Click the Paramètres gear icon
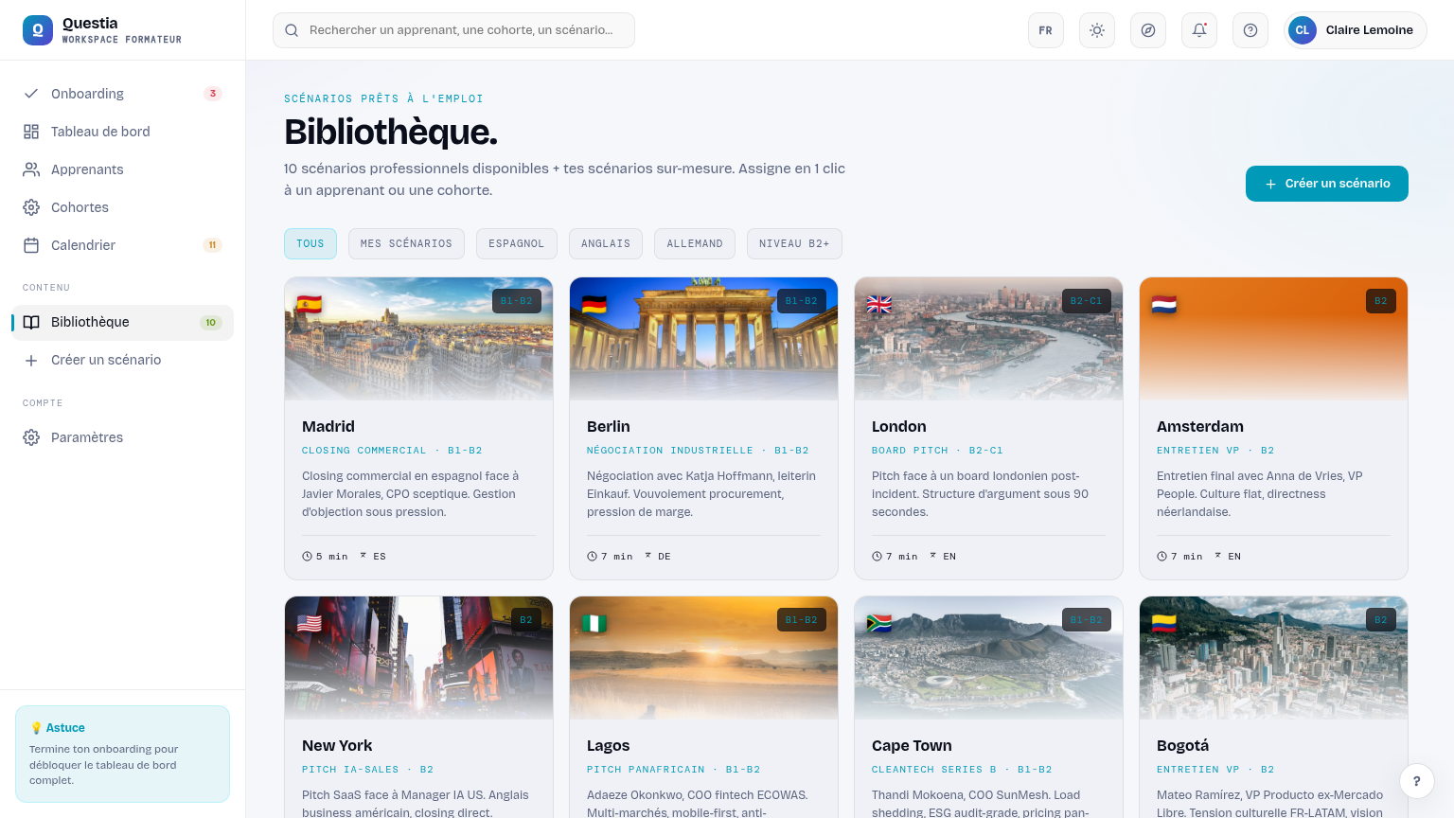Screen dimensions: 1454x818 (31, 437)
